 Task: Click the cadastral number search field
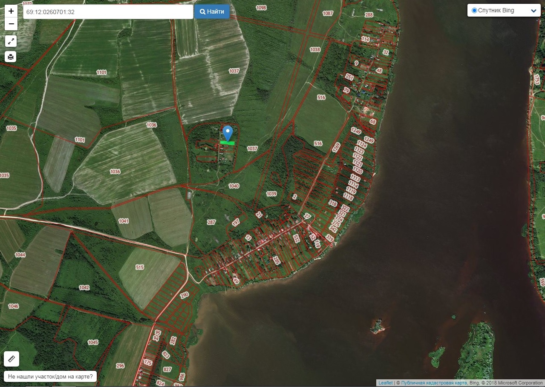(x=108, y=12)
